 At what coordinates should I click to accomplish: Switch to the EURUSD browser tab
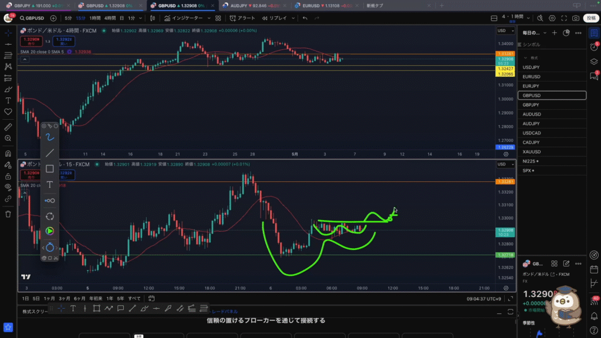pos(326,6)
